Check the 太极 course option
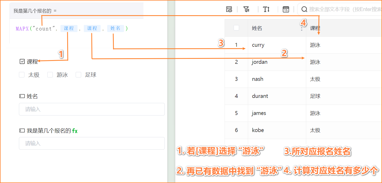The image size is (382, 183). point(22,75)
